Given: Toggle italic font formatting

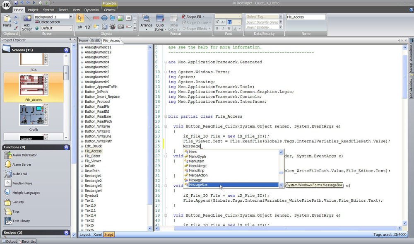Looking at the screenshot, I should pyautogui.click(x=224, y=28).
